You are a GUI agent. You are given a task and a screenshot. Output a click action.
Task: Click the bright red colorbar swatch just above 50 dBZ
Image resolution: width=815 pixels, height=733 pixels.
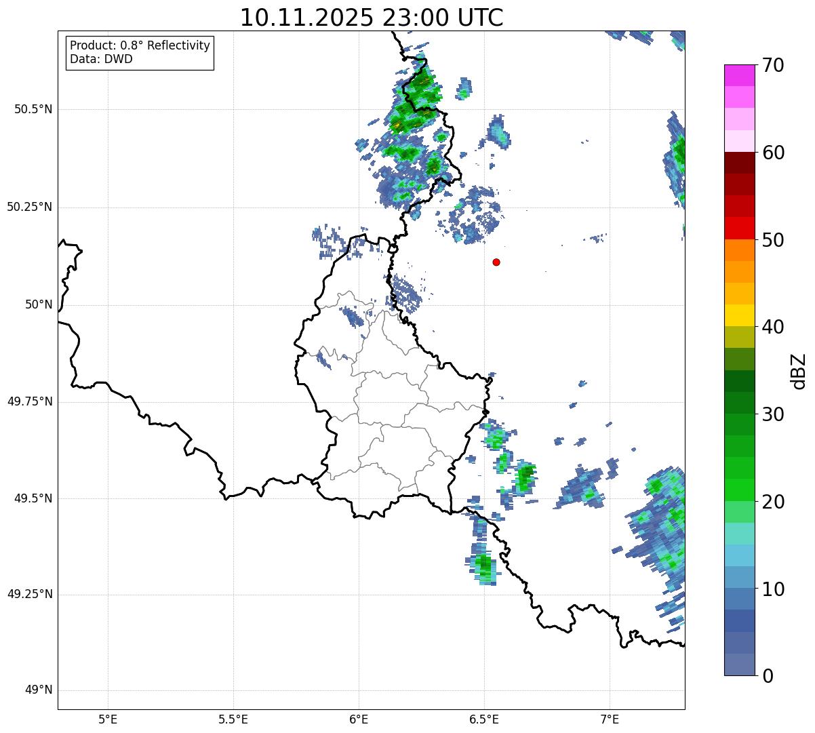[739, 228]
